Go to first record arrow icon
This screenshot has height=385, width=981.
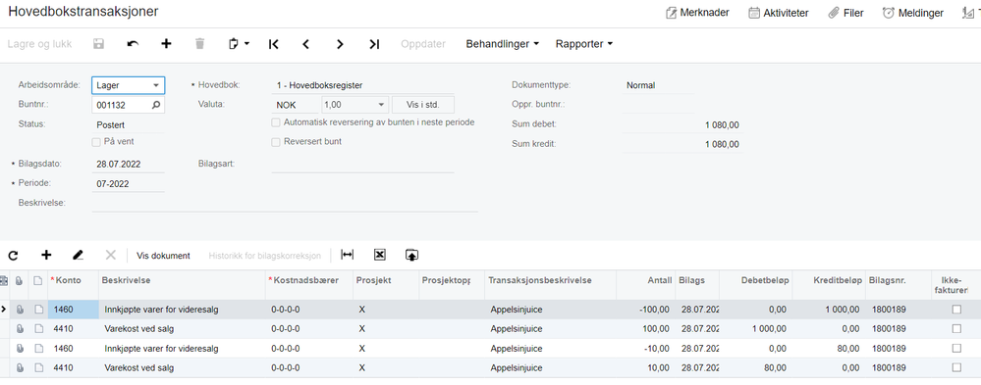(x=273, y=44)
